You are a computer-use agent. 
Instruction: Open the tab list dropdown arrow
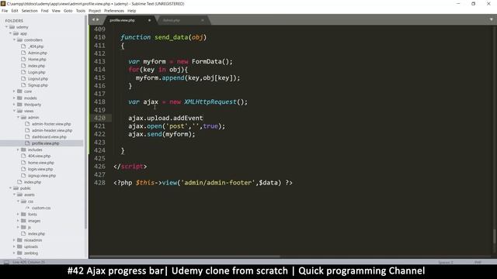[x=492, y=19]
